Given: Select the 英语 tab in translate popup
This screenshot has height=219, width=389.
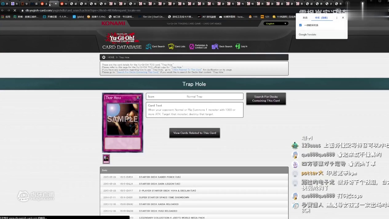Looking at the screenshot, I should 305,18.
